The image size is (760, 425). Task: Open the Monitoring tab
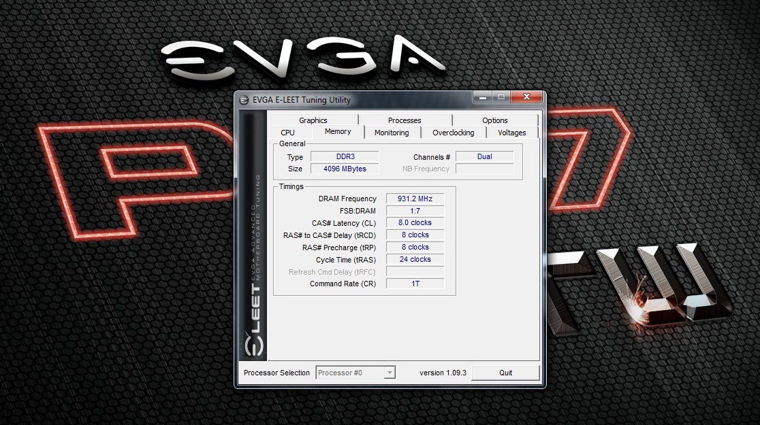point(392,133)
